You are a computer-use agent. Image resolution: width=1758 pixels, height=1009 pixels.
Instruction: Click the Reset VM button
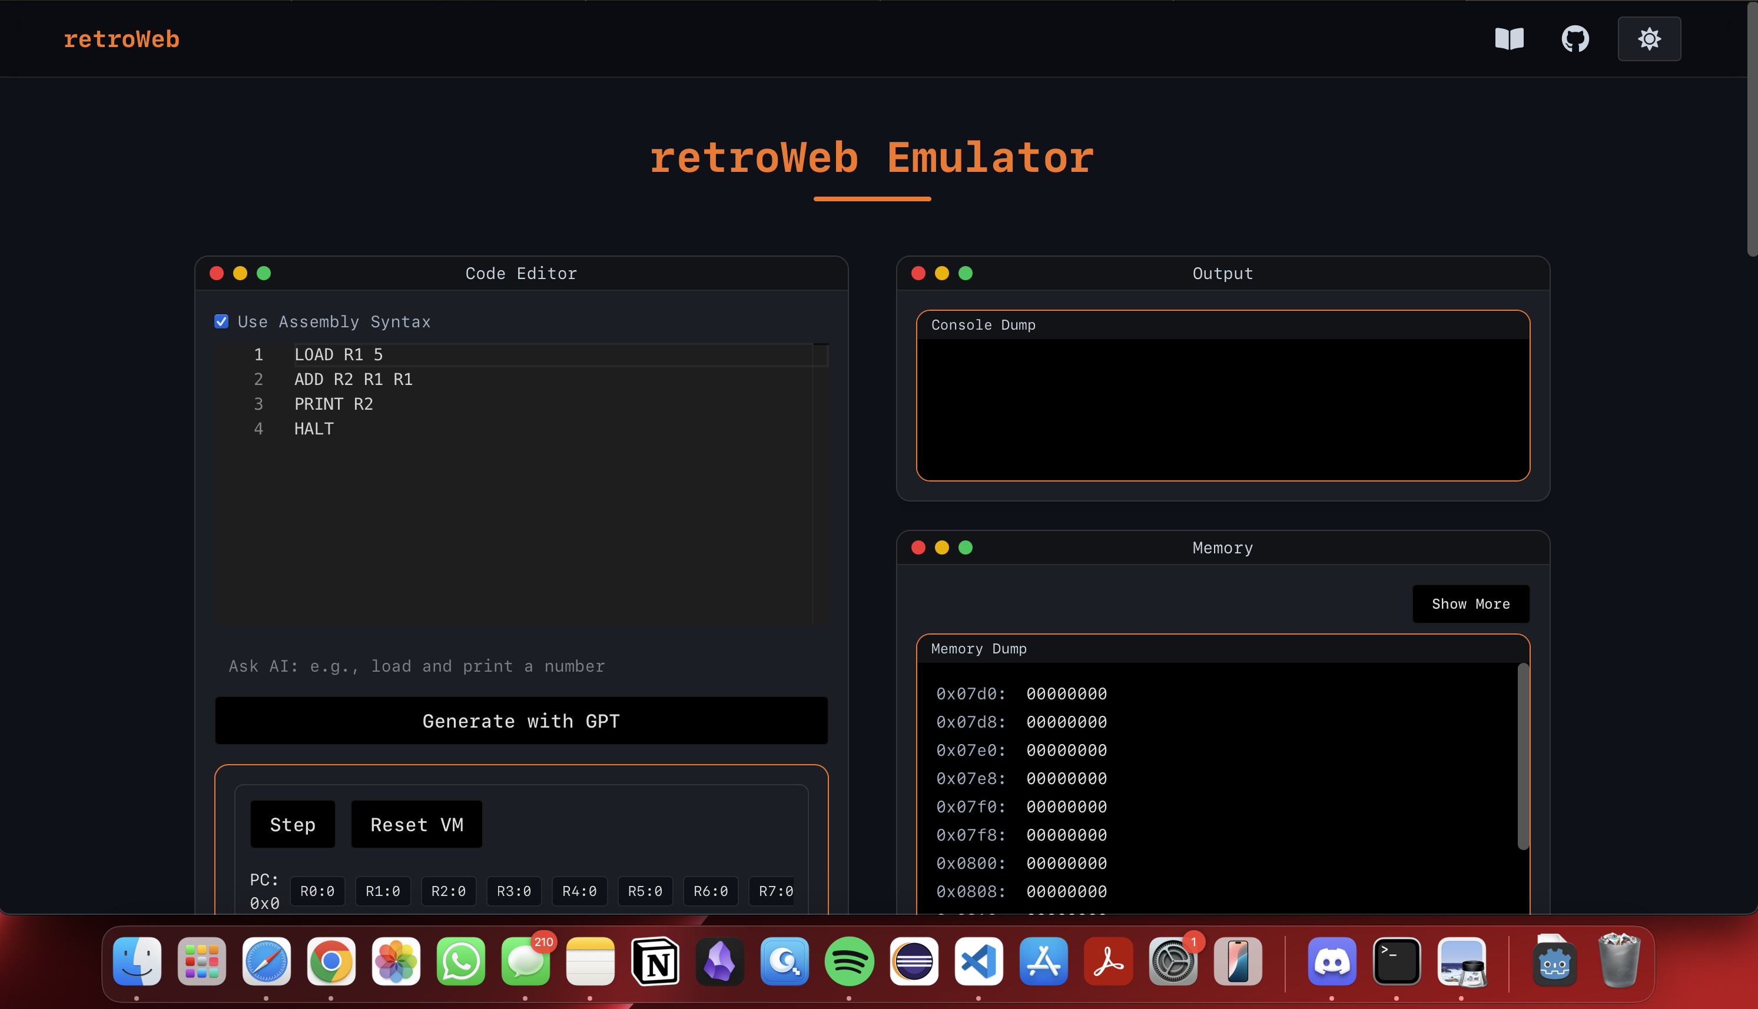click(x=416, y=824)
